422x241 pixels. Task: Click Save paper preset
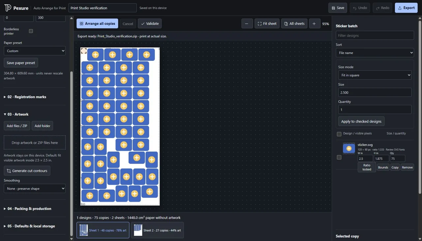21,63
